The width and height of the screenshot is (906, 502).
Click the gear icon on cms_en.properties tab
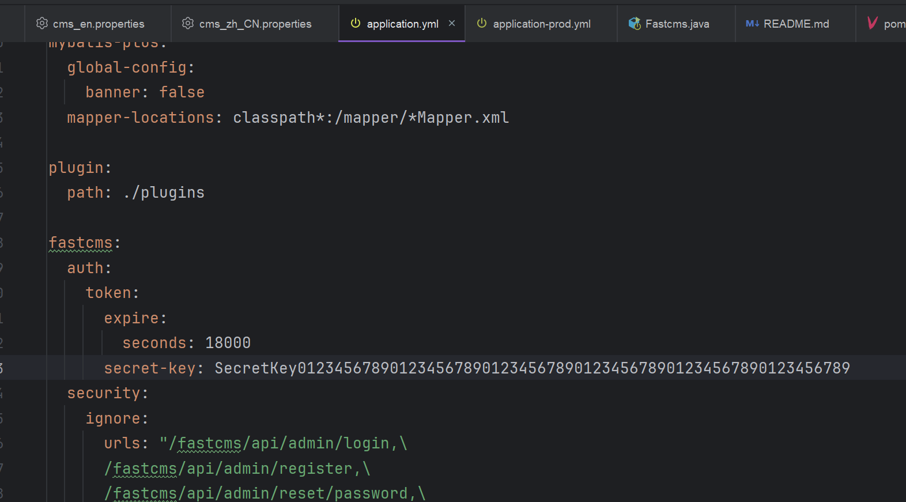pyautogui.click(x=42, y=23)
